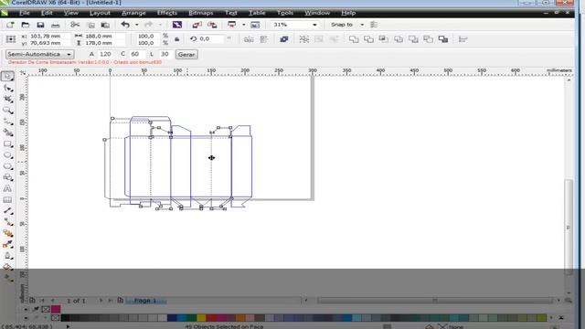This screenshot has width=585, height=329.
Task: Open the Bitmaps menu
Action: 201,13
